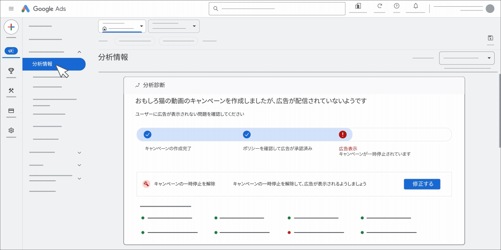Open the Goals trophy icon
501x250 pixels.
pos(11,70)
